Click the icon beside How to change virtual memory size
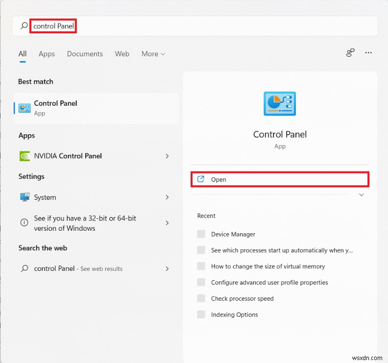The height and width of the screenshot is (363, 388). (x=201, y=266)
